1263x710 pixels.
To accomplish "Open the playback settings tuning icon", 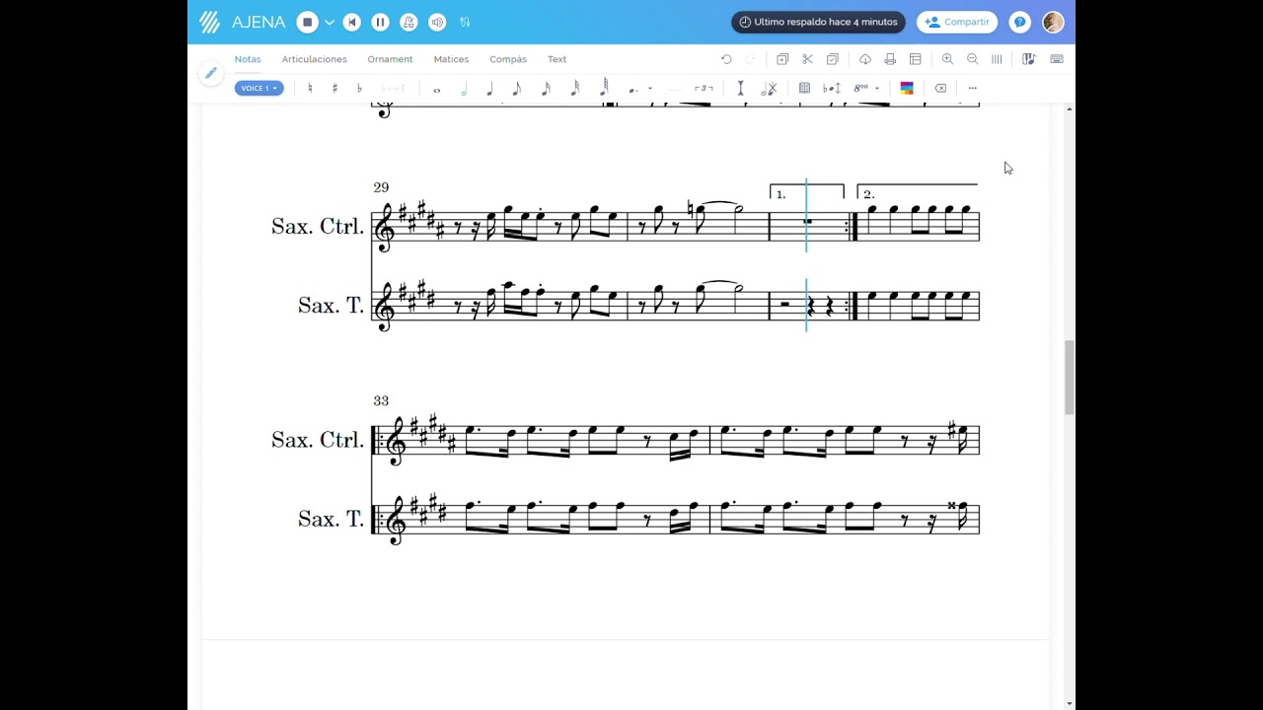I will pyautogui.click(x=465, y=22).
